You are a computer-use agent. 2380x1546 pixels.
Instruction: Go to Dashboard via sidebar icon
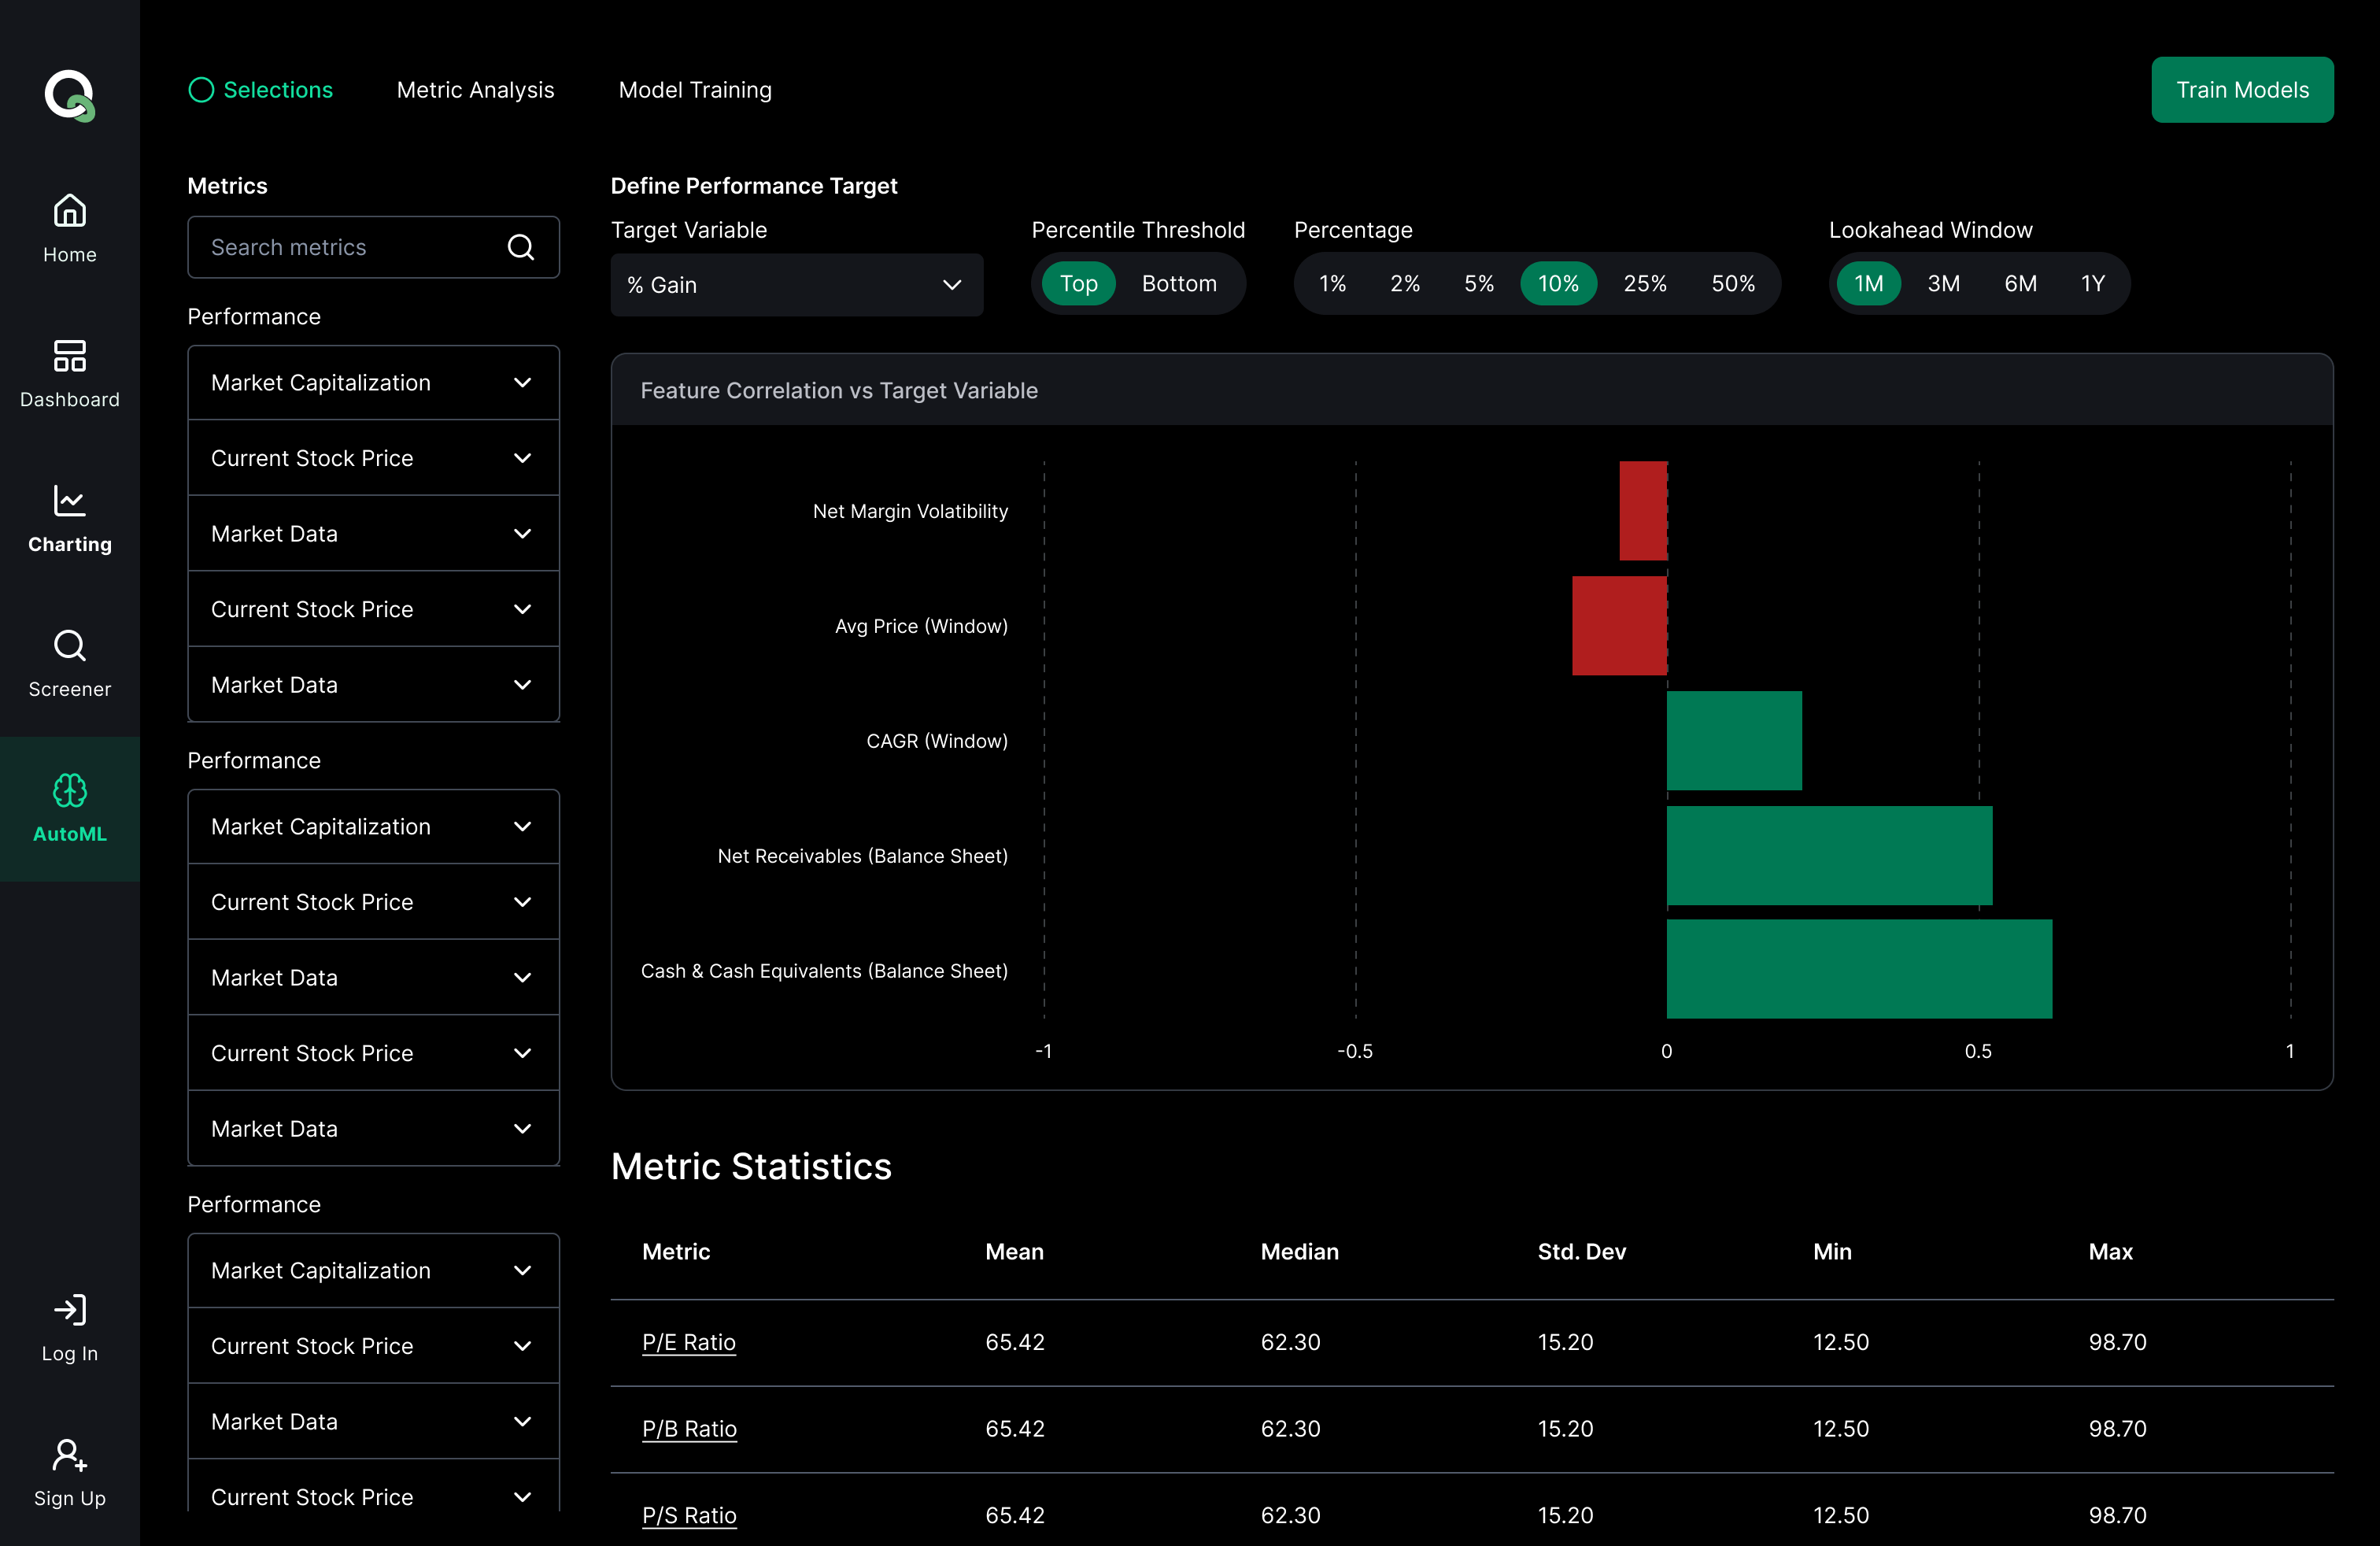[x=69, y=356]
